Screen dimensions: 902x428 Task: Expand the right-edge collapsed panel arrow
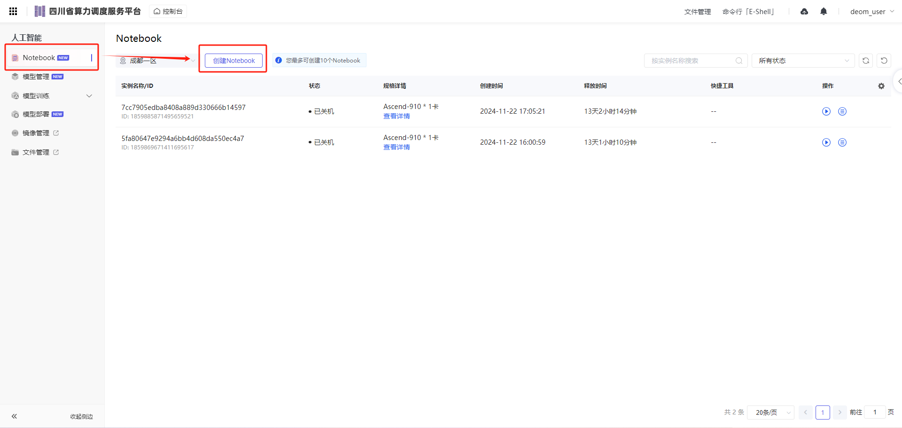coord(899,81)
